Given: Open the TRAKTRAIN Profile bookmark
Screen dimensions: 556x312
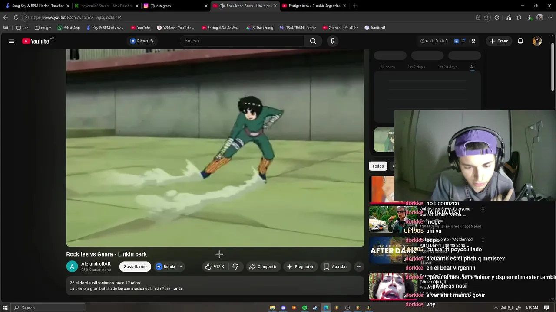Looking at the screenshot, I should [x=298, y=28].
